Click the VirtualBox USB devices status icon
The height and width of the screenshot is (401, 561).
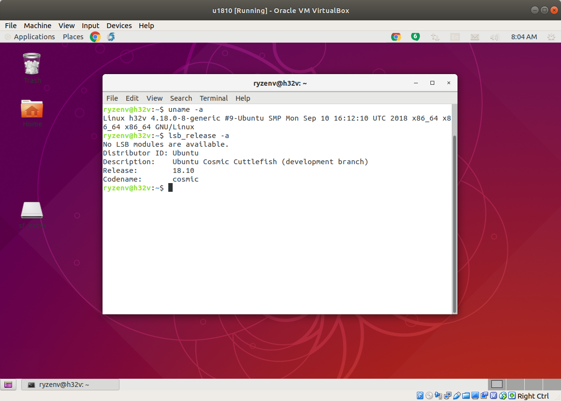[x=457, y=396]
